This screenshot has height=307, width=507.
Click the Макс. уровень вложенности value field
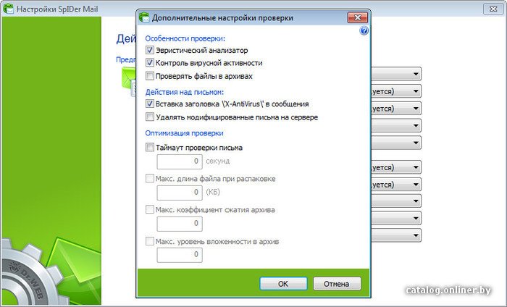tap(180, 254)
